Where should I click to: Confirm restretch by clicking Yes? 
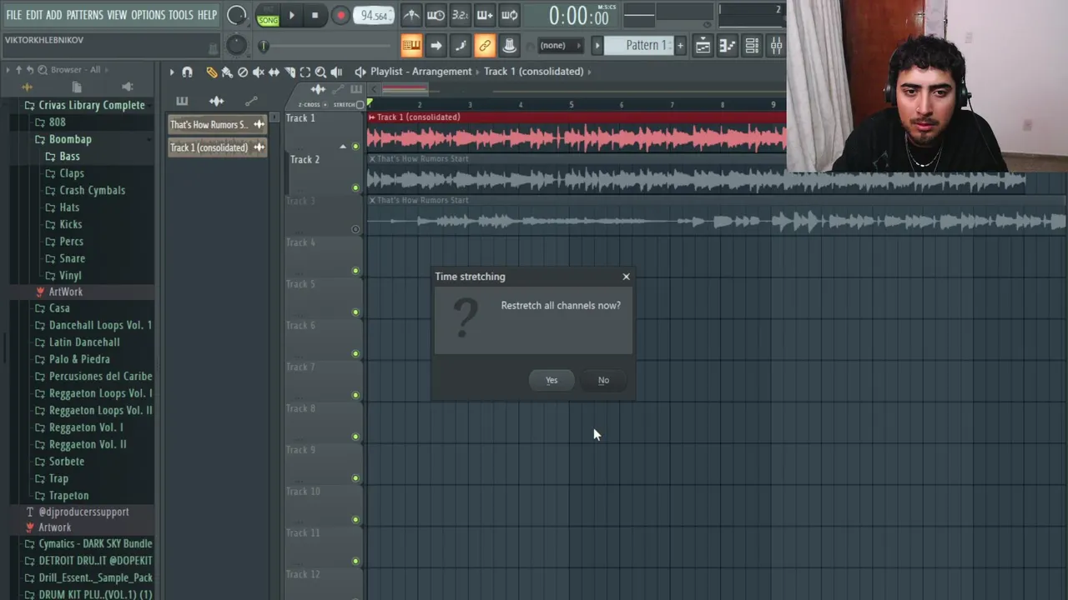pos(552,380)
